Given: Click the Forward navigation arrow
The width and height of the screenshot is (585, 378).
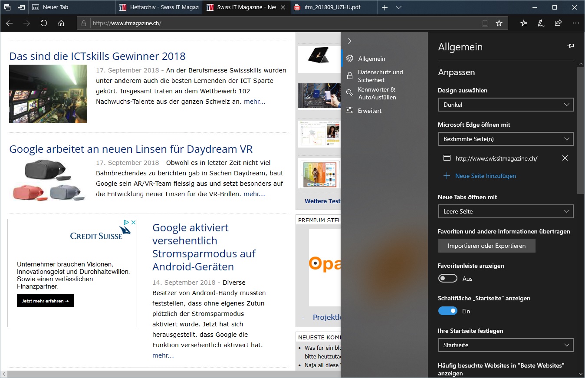Looking at the screenshot, I should pos(27,23).
